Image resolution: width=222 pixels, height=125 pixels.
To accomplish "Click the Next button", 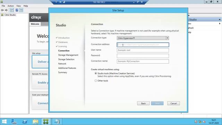I will [x=157, y=103].
